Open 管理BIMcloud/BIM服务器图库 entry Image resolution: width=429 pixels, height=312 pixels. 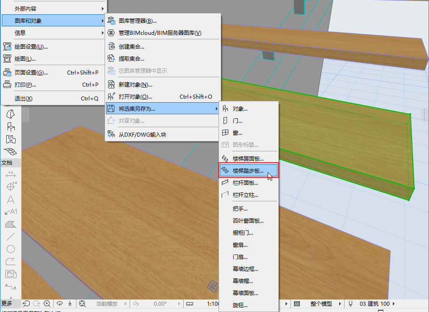163,33
